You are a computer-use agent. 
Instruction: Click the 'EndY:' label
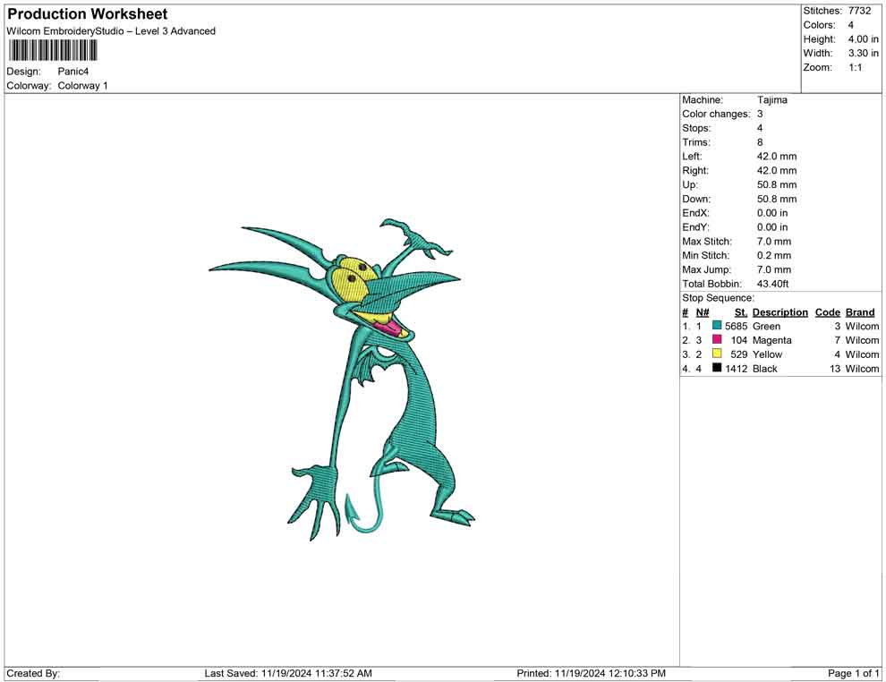coord(695,226)
